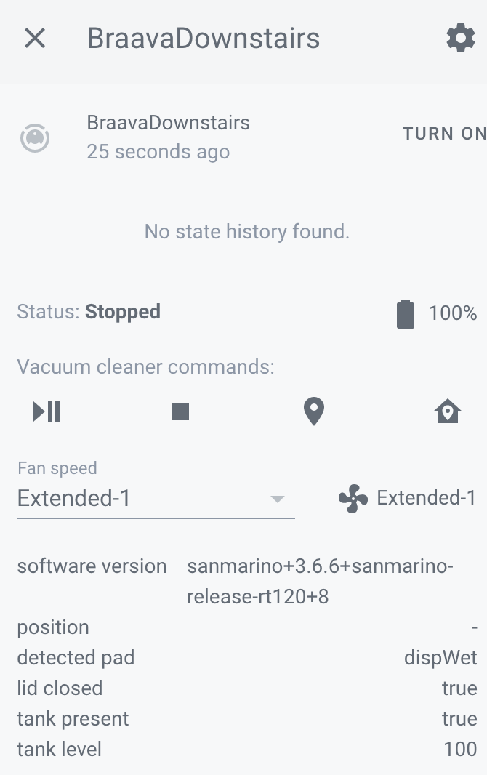Close the BraavaDownstairs dialog

(x=35, y=38)
